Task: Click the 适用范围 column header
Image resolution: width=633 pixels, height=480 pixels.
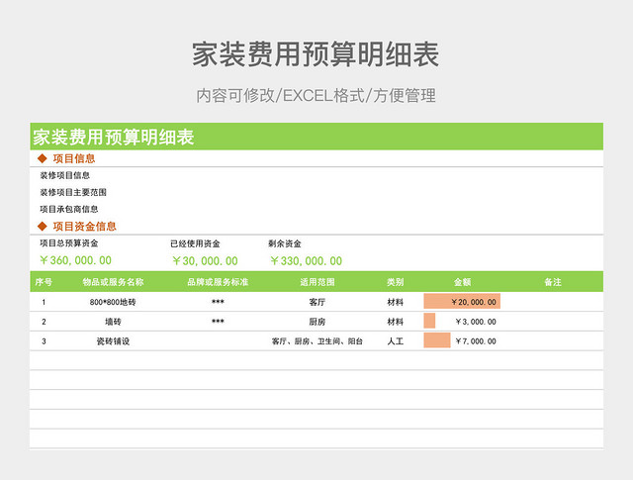Action: (x=317, y=282)
